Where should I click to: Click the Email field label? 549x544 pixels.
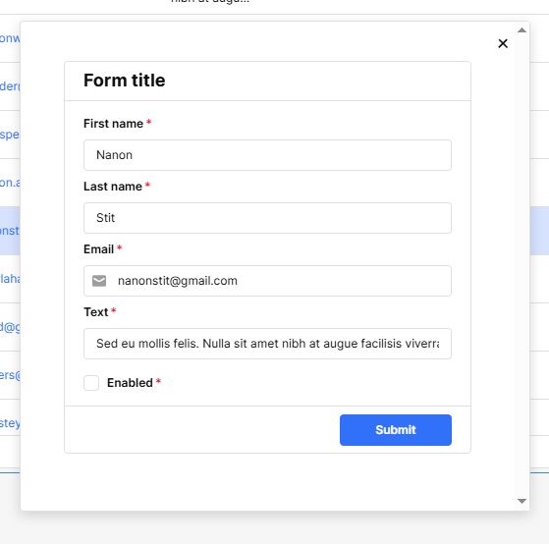(99, 249)
